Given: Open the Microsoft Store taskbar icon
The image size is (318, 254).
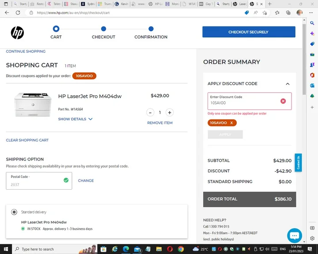Looking at the screenshot, I should tap(103, 249).
